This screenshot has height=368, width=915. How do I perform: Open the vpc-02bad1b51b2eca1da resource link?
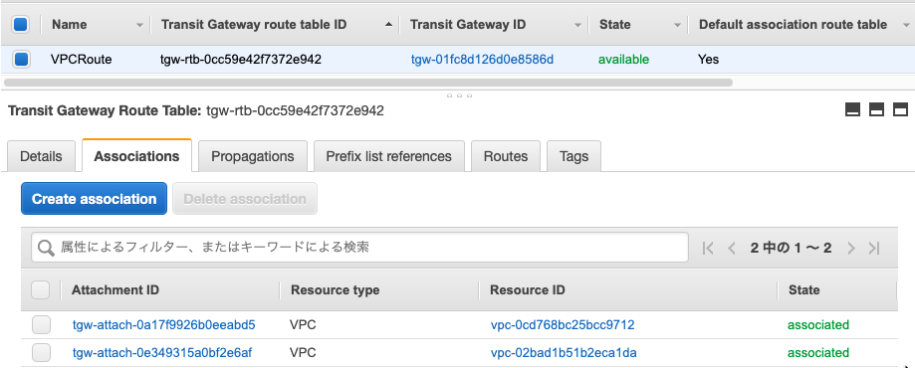(564, 353)
